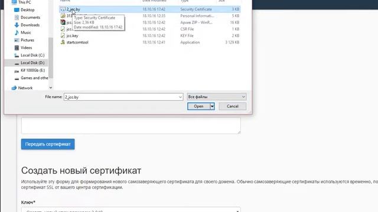Open Desktop in the sidebar
This screenshot has height=212, width=378.
point(28,10)
